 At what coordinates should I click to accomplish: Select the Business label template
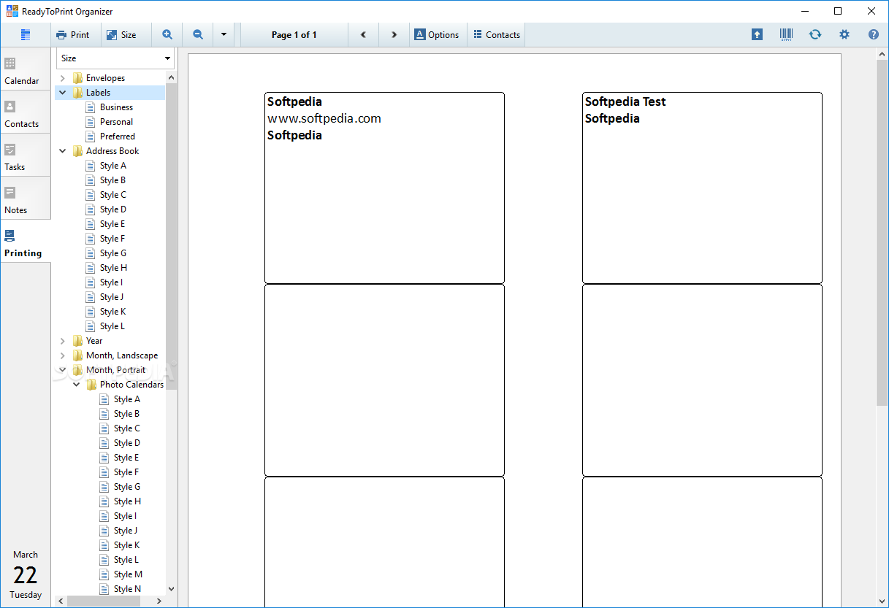(x=116, y=107)
